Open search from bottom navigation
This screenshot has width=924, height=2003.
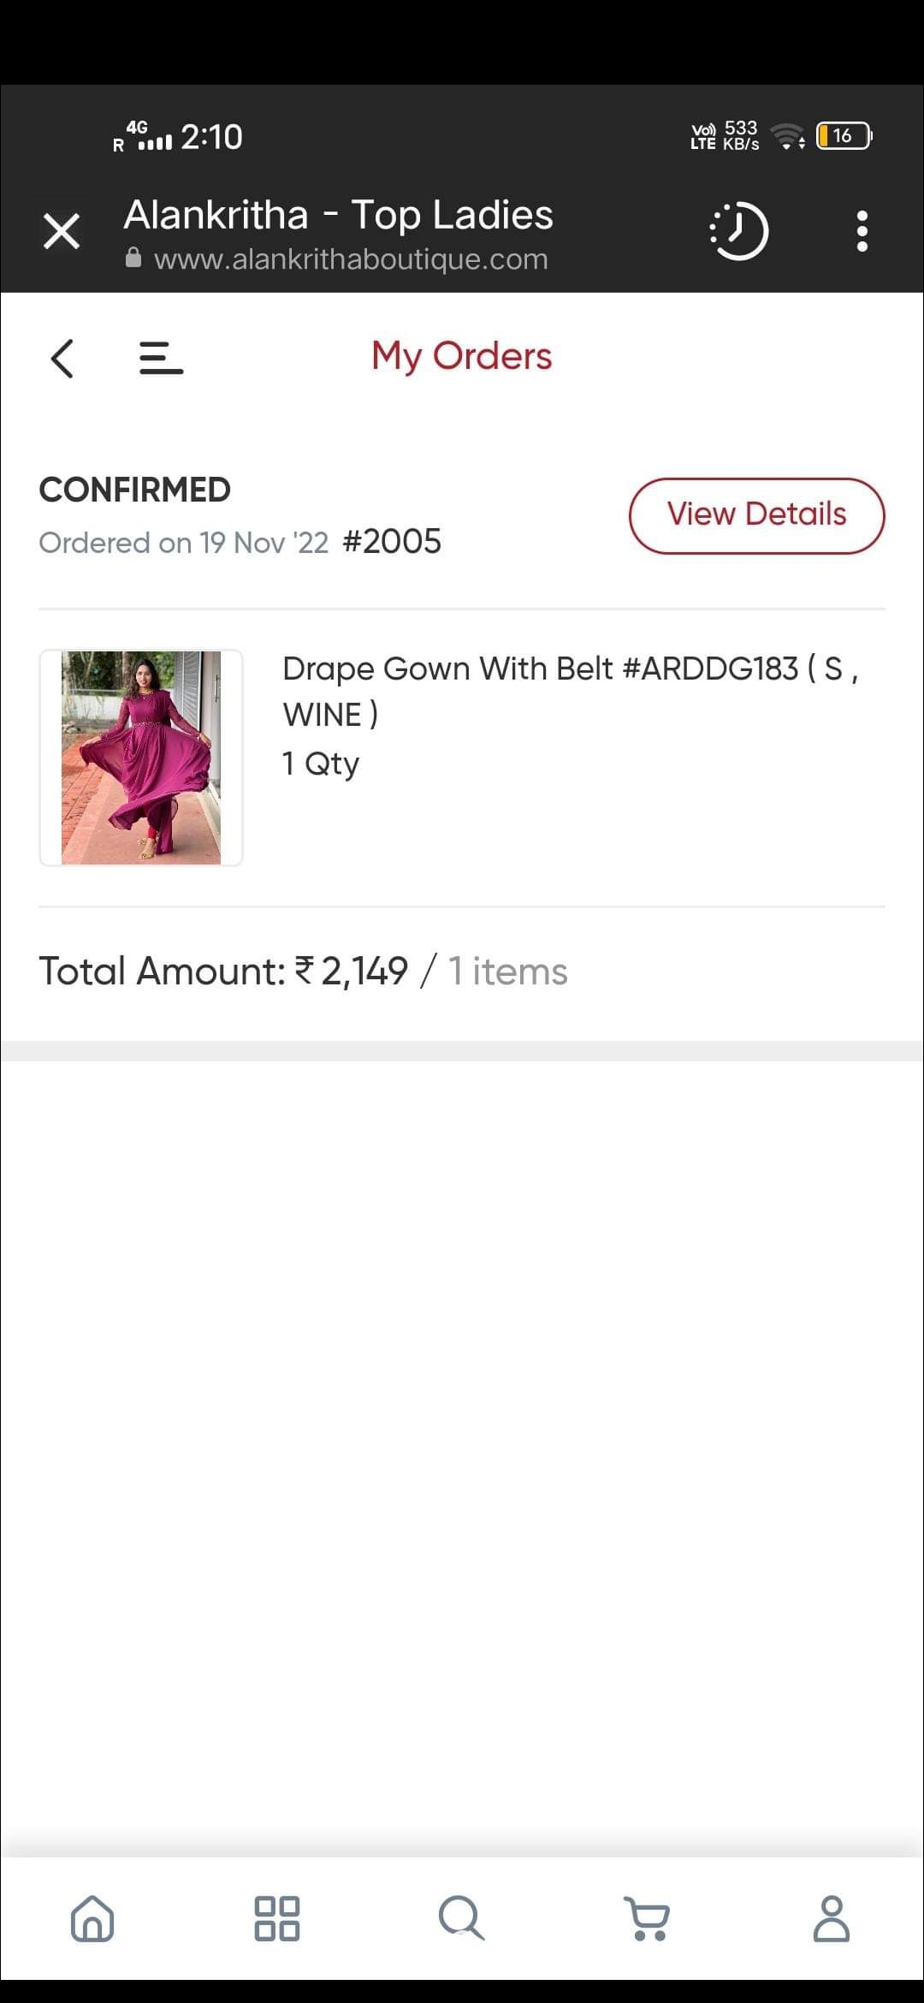coord(462,1917)
